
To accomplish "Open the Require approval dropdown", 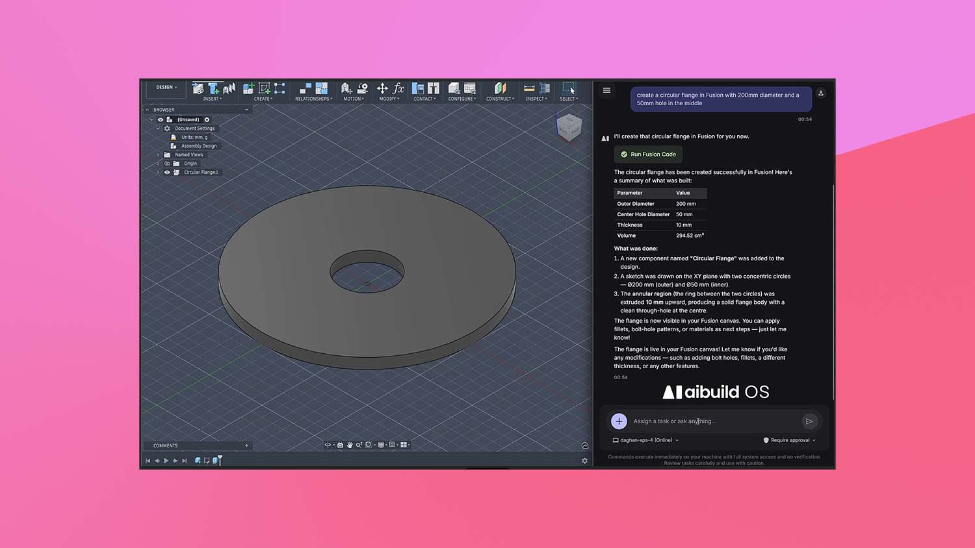I will tap(789, 440).
